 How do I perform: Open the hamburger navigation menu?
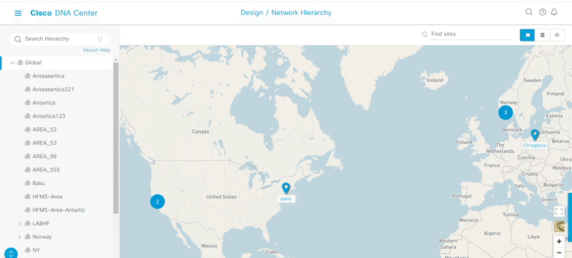coord(18,13)
